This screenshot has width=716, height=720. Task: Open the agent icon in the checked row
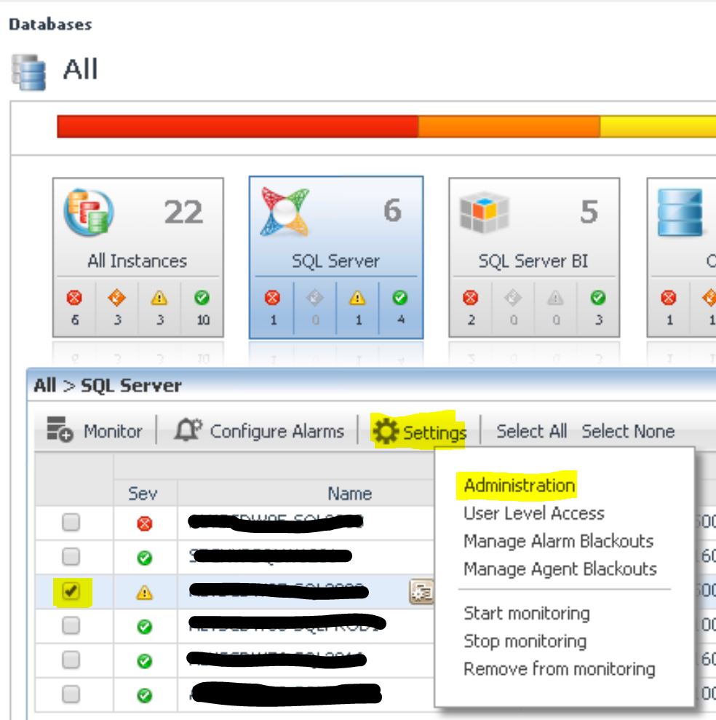click(x=421, y=592)
